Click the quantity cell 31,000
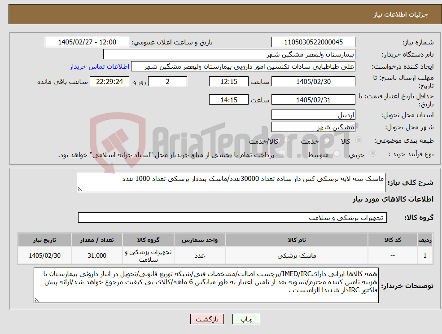Screen dimensions: 442x334 coord(96,255)
